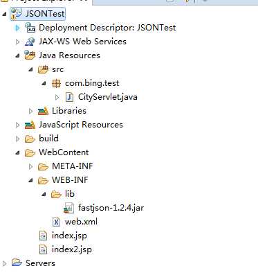The width and height of the screenshot is (258, 273).
Task: Click the web.xml file icon
Action: tap(56, 222)
